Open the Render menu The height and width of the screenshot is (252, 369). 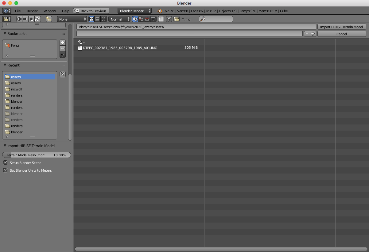(x=32, y=11)
